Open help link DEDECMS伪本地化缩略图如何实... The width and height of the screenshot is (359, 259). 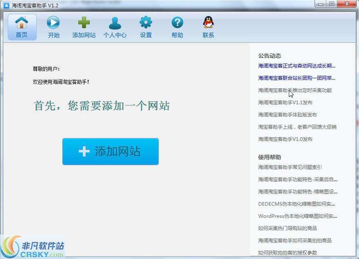point(297,204)
